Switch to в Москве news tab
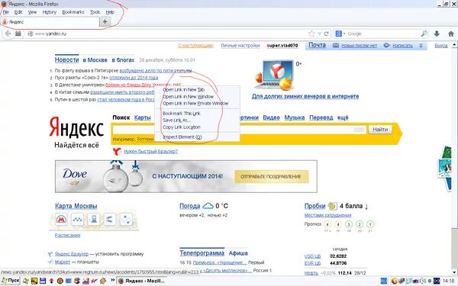Viewport: 458px width, 286px height. tap(95, 59)
